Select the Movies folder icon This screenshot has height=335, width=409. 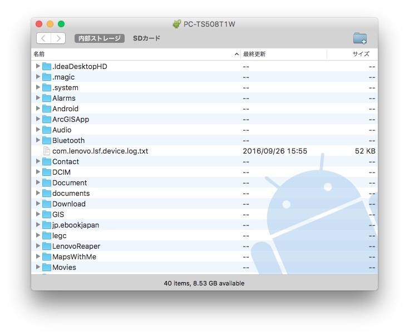[x=47, y=267]
